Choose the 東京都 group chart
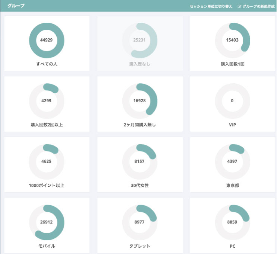277x254 pixels. [x=233, y=162]
